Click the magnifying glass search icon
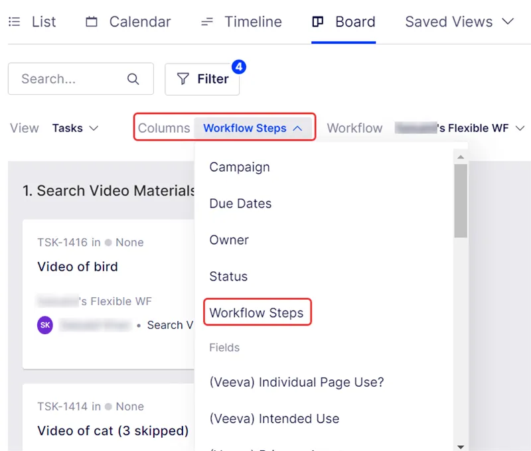Image resolution: width=531 pixels, height=451 pixels. [x=133, y=79]
